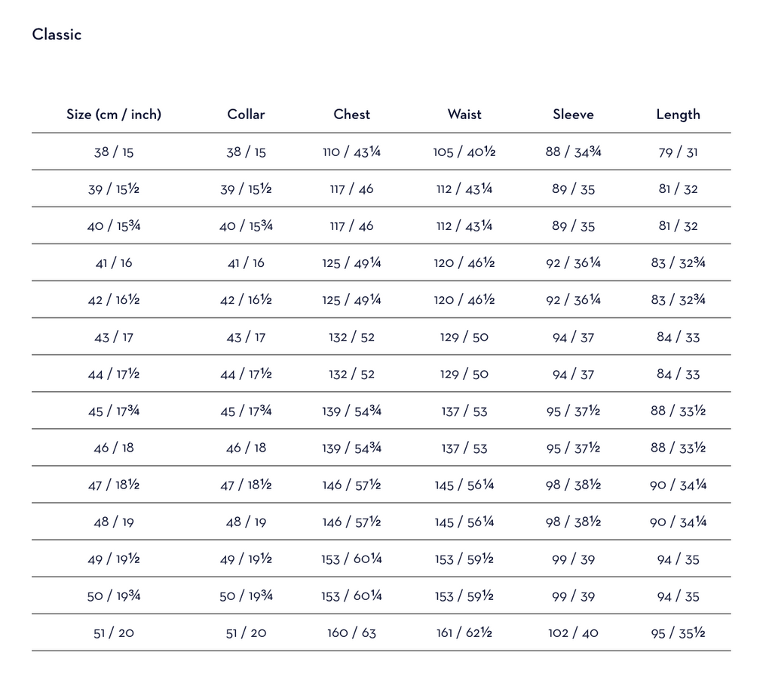Click the Size (cm / inch) column header
The width and height of the screenshot is (772, 695).
(114, 115)
